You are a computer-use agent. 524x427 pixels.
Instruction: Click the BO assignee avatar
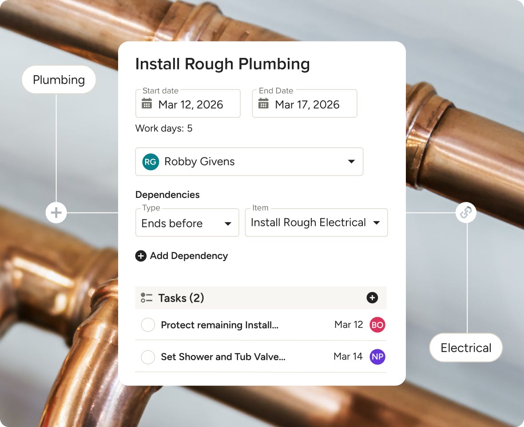click(377, 325)
